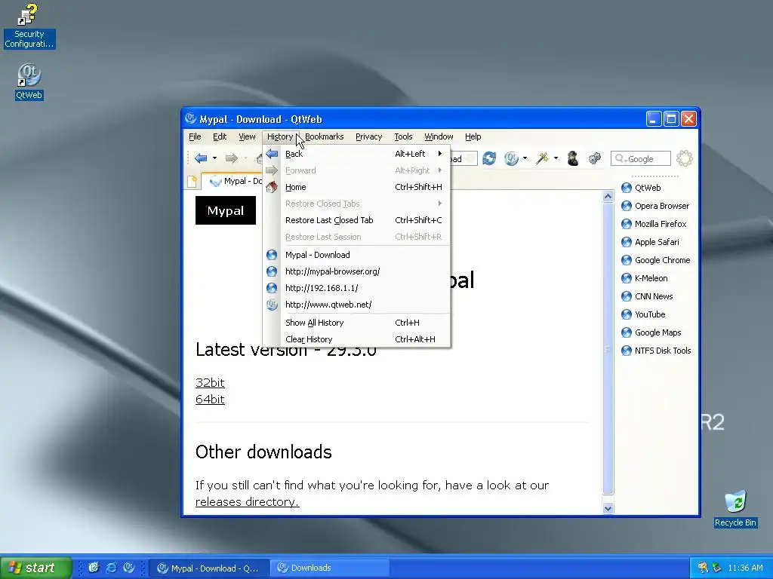Open the Google Maps sidebar bookmark
Image resolution: width=773 pixels, height=579 pixels.
tap(651, 332)
